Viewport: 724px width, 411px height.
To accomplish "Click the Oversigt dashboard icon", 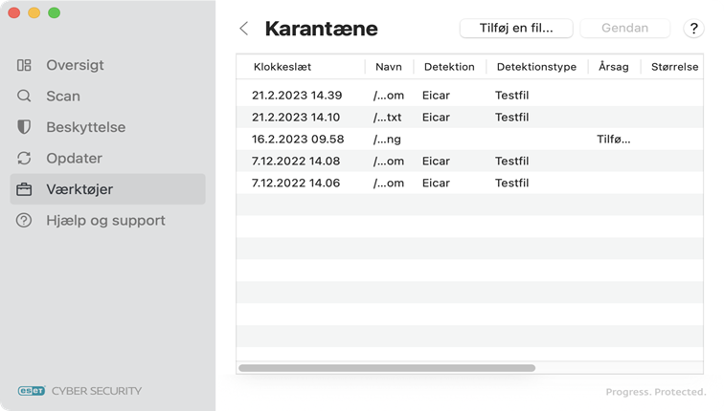I will coord(24,65).
